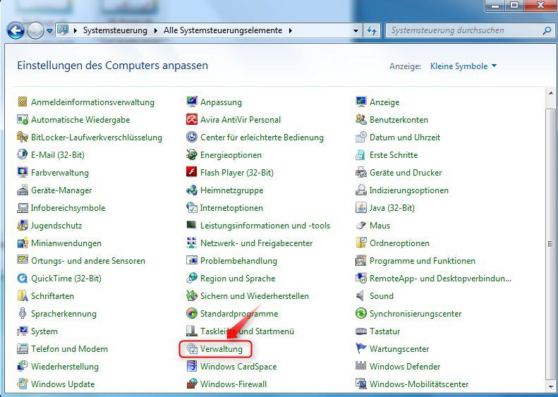Select Alle Systemsteuerungselemente breadcrumb

pyautogui.click(x=223, y=30)
